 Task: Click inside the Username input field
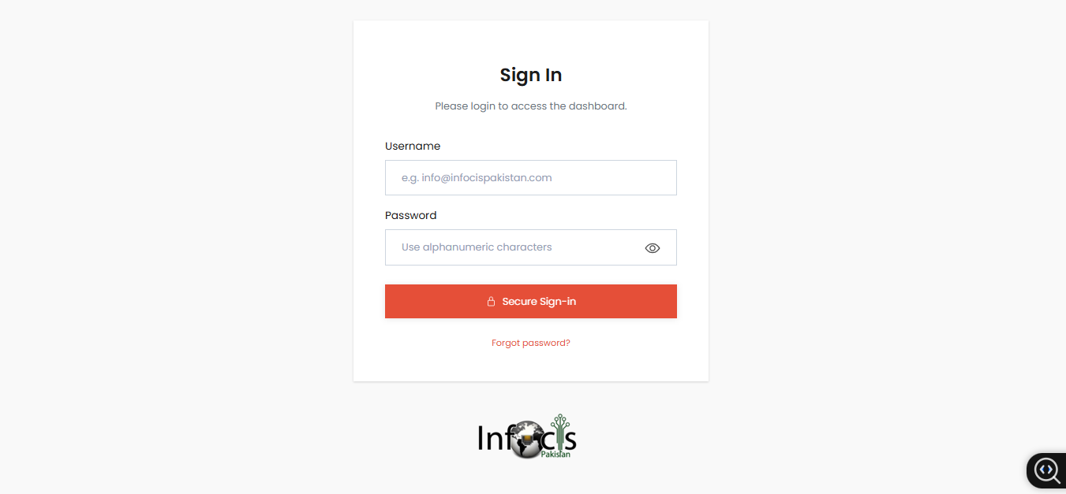coord(530,177)
